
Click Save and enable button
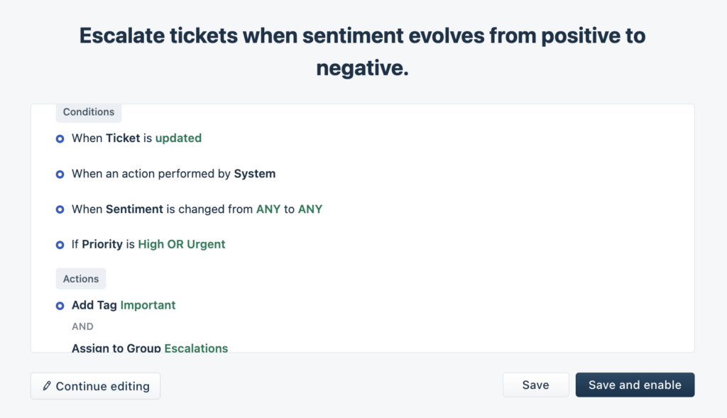(635, 385)
